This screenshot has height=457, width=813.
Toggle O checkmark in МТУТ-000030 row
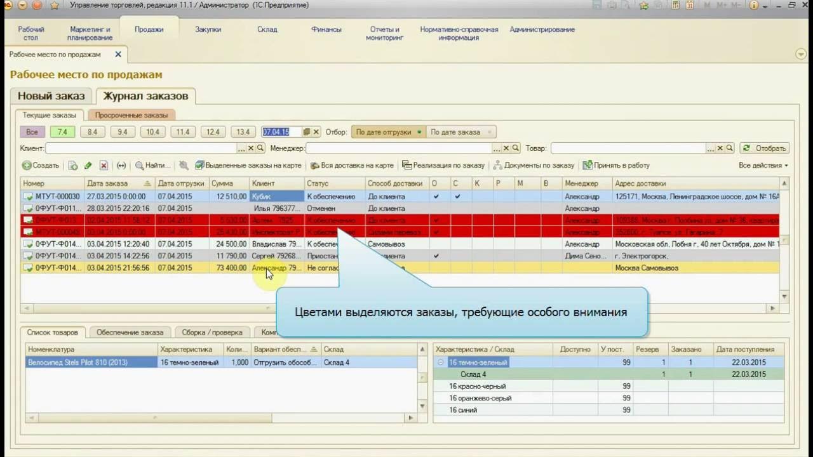click(x=436, y=197)
